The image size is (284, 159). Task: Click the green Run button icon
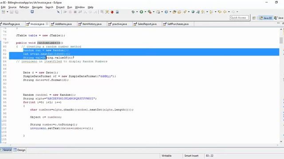[141, 12]
